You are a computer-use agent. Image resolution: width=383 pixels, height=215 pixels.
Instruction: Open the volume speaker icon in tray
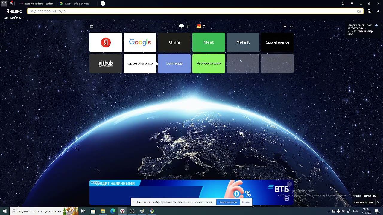point(343,211)
